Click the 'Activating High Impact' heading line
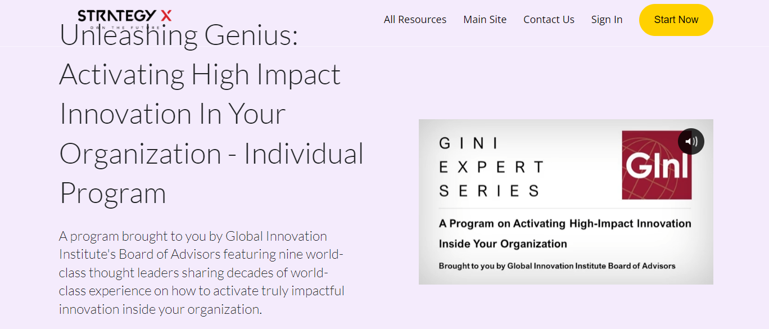The height and width of the screenshot is (329, 769). [200, 75]
